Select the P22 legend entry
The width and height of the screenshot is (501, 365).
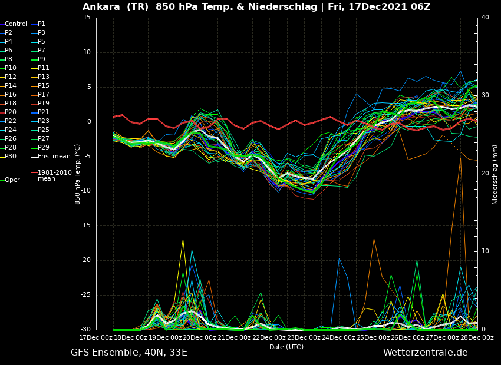pyautogui.click(x=8, y=121)
